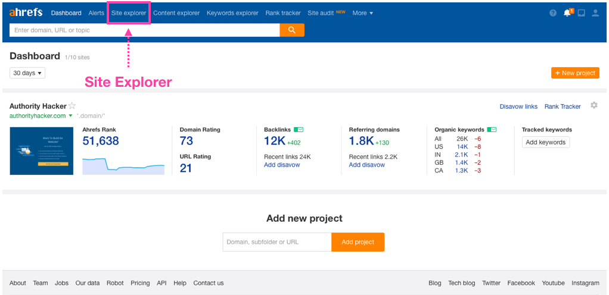This screenshot has height=295, width=609.
Task: Open the Alerts section
Action: (97, 13)
